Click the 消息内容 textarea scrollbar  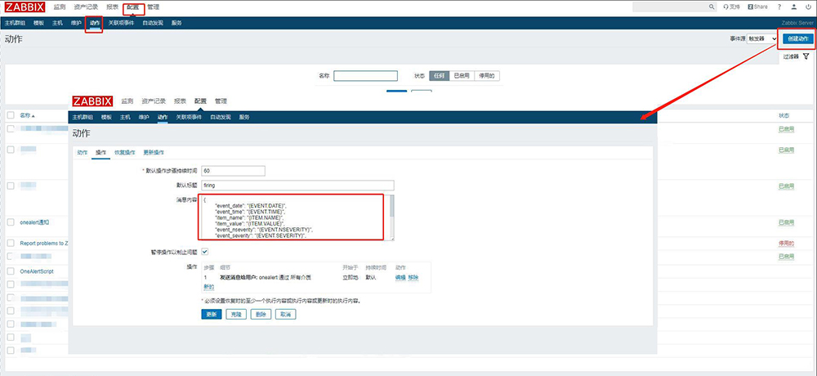(391, 217)
